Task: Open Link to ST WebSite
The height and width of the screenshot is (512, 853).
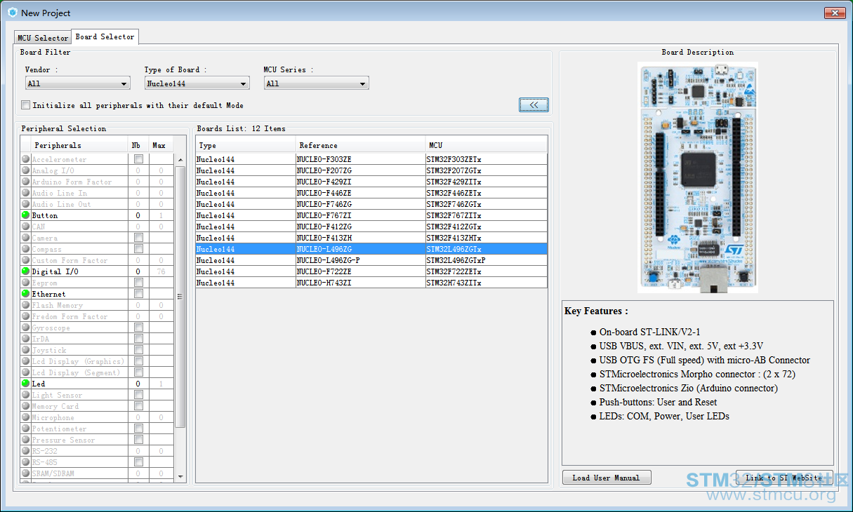Action: (784, 478)
